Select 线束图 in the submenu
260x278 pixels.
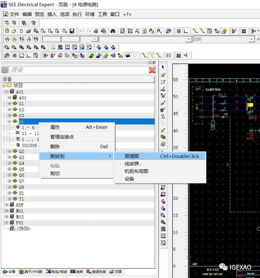pos(160,164)
